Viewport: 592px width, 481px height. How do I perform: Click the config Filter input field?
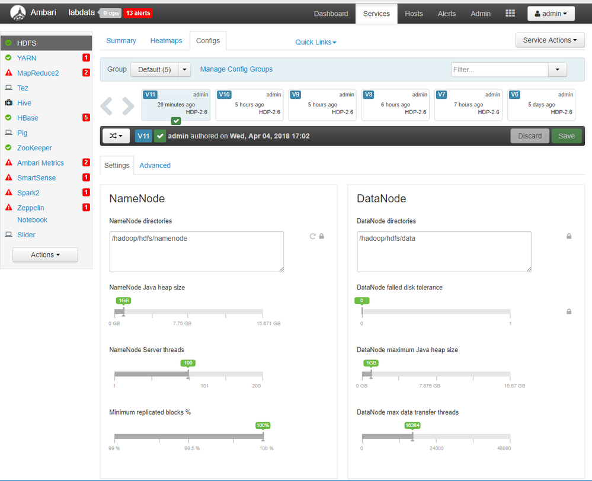click(500, 69)
